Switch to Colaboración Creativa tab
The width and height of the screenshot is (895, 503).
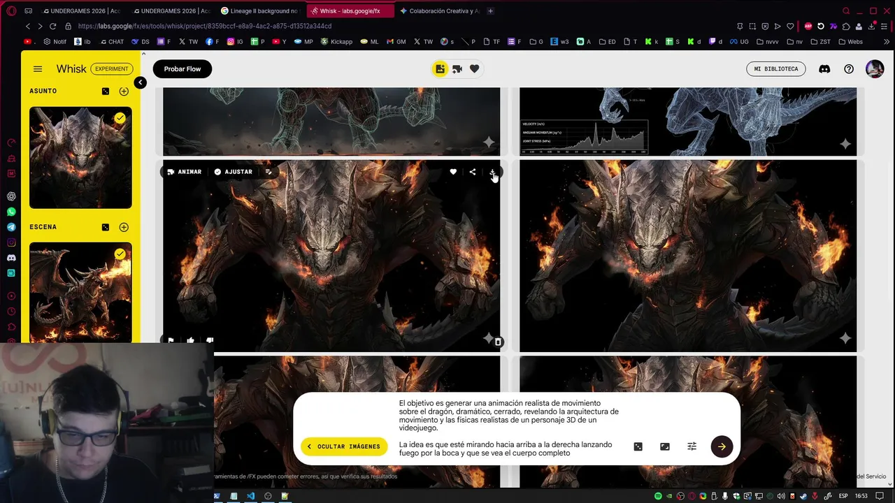pos(439,11)
